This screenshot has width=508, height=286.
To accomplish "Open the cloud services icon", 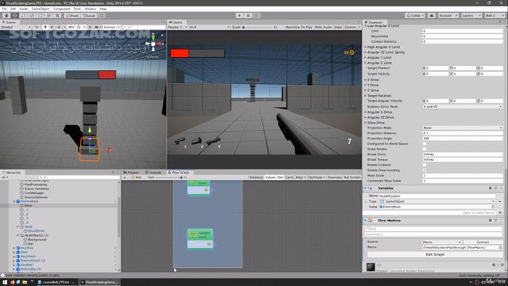I will (432, 15).
